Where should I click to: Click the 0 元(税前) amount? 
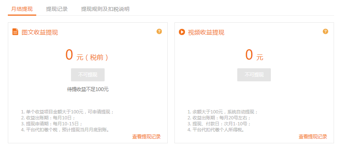coord(87,55)
